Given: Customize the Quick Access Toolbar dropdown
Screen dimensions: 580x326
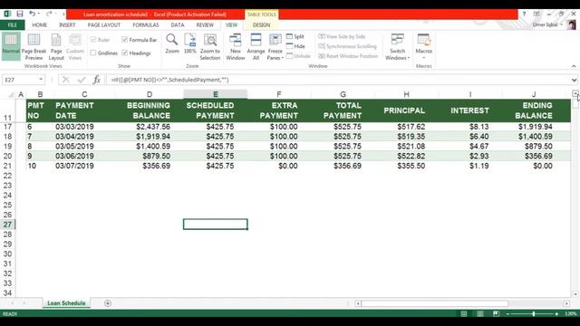Looking at the screenshot, I should coord(63,14).
